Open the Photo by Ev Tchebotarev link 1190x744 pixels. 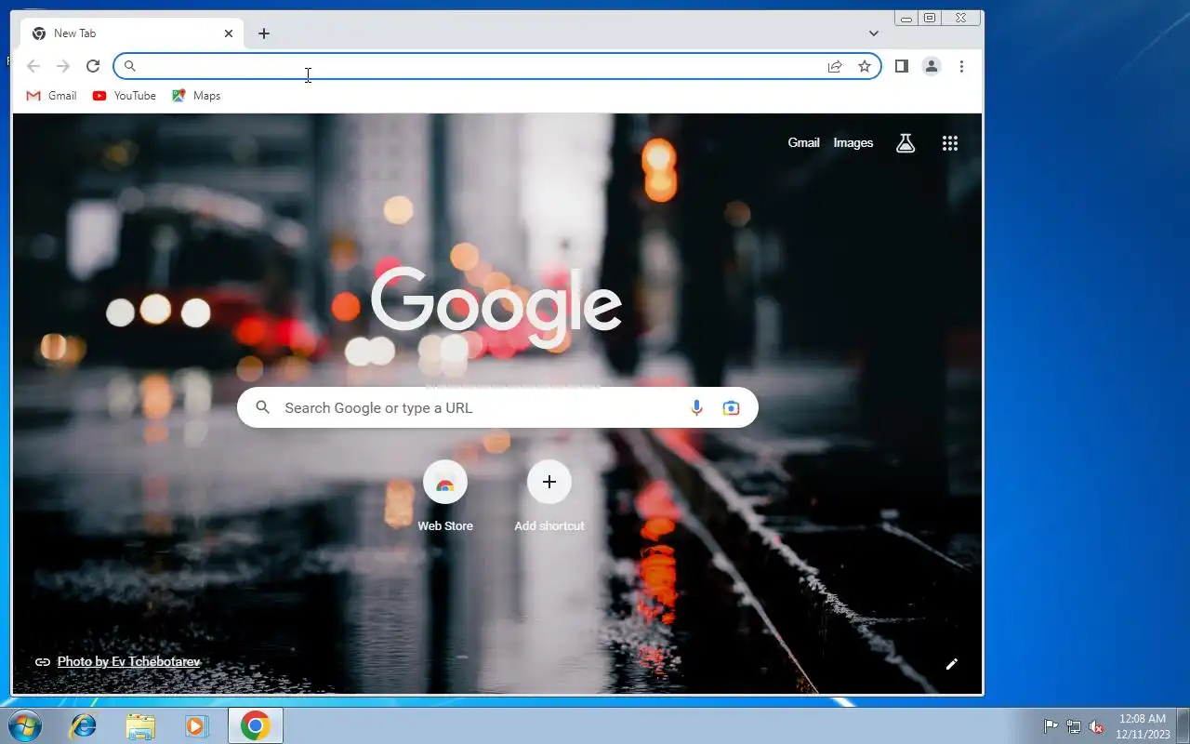[x=128, y=661]
